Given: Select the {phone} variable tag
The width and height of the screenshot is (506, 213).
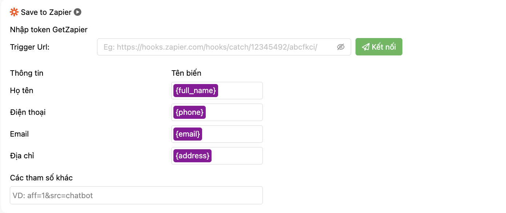Looking at the screenshot, I should click(189, 112).
